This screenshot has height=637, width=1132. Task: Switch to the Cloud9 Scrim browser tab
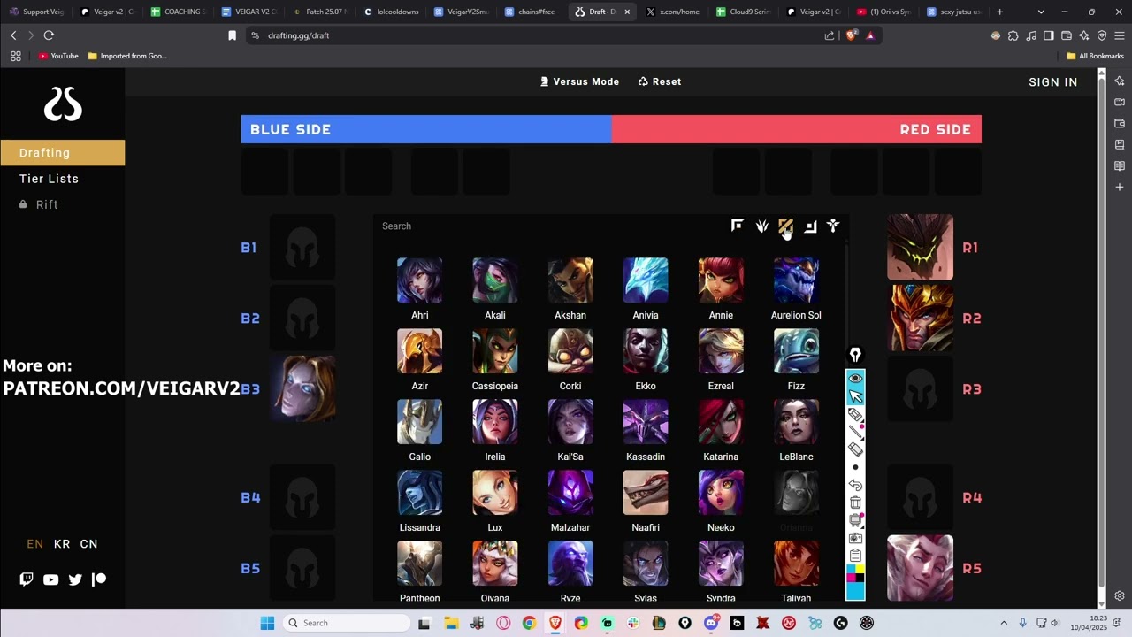(744, 12)
